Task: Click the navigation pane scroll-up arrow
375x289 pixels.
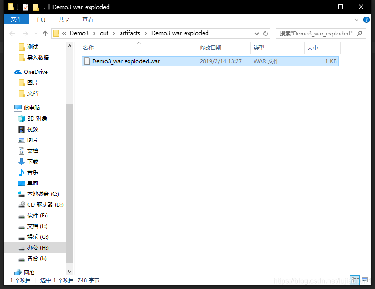Action: point(69,46)
